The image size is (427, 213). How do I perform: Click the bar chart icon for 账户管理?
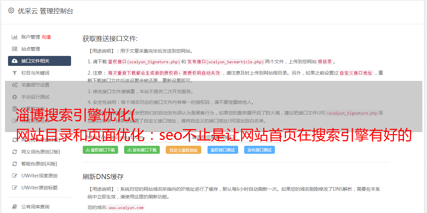tap(15, 37)
